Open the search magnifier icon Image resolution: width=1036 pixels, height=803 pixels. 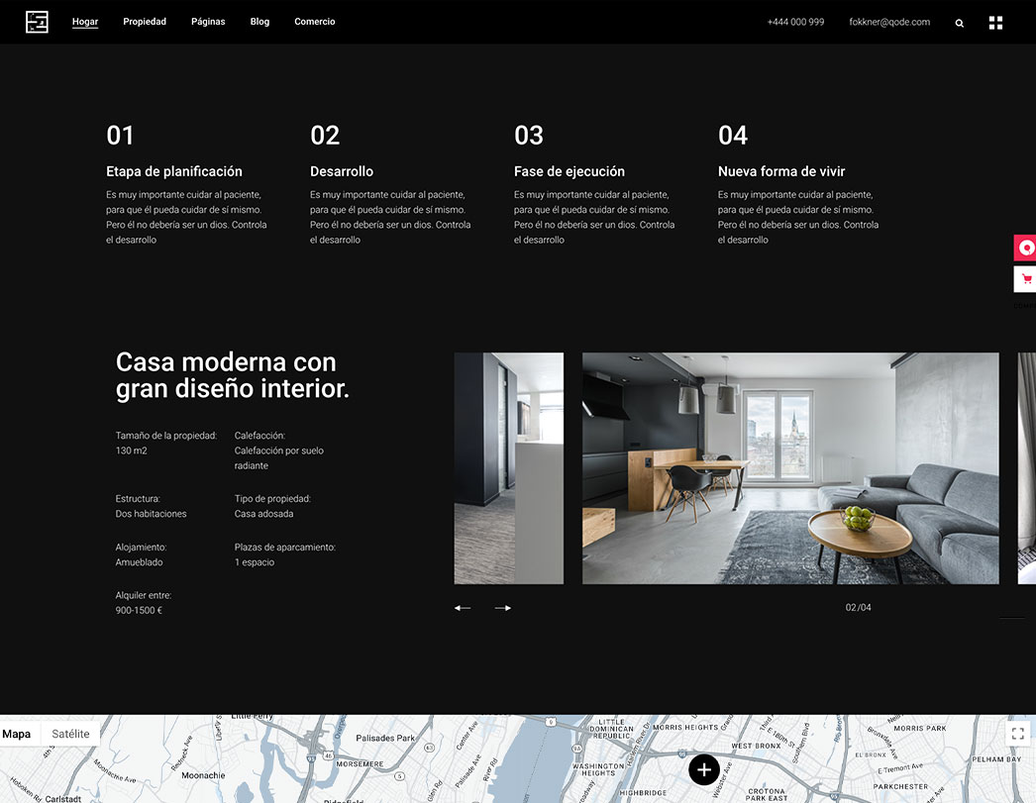pos(960,23)
